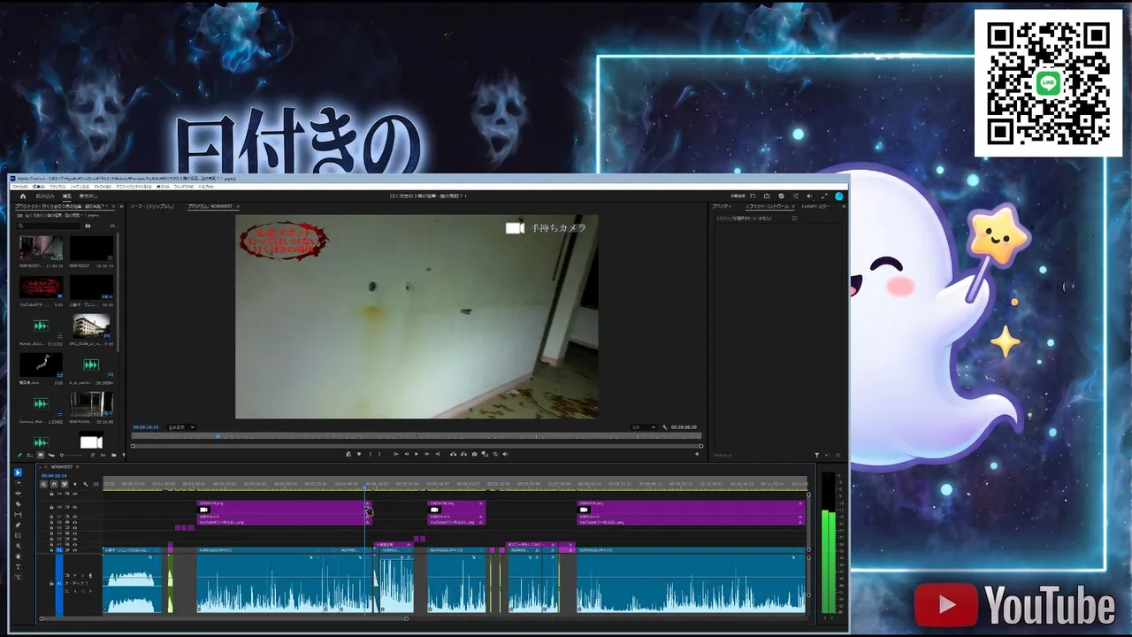
Task: Open the エフェクトコントロール tab
Action: coord(767,206)
